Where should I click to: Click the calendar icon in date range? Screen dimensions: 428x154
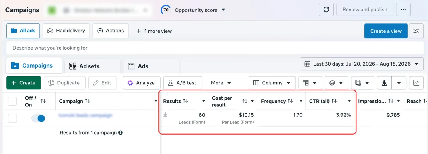307,64
